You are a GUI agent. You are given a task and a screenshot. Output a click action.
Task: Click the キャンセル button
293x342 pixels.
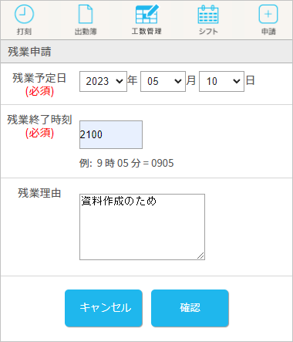[103, 308]
